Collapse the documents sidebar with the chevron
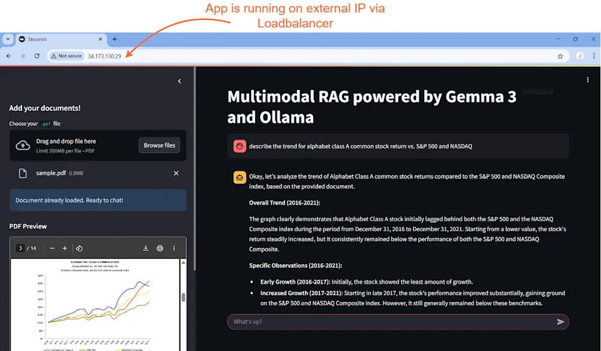601x351 pixels. tap(179, 80)
